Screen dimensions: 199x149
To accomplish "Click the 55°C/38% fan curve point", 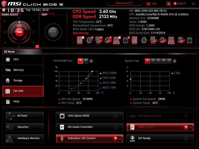I will pos(81,83).
